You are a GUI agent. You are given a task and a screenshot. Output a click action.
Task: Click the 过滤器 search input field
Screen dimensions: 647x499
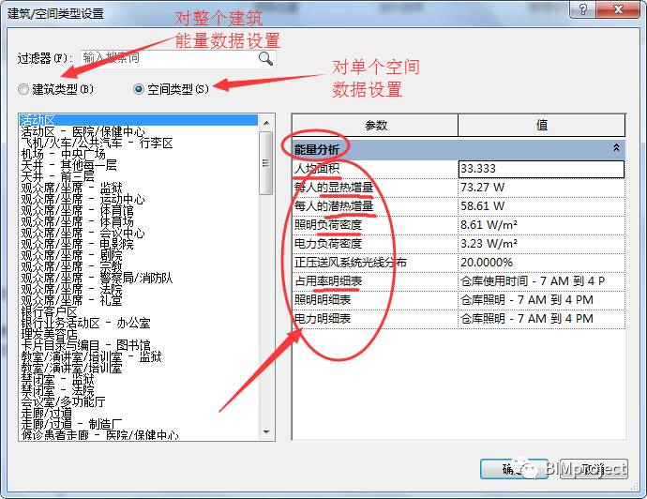(x=169, y=58)
